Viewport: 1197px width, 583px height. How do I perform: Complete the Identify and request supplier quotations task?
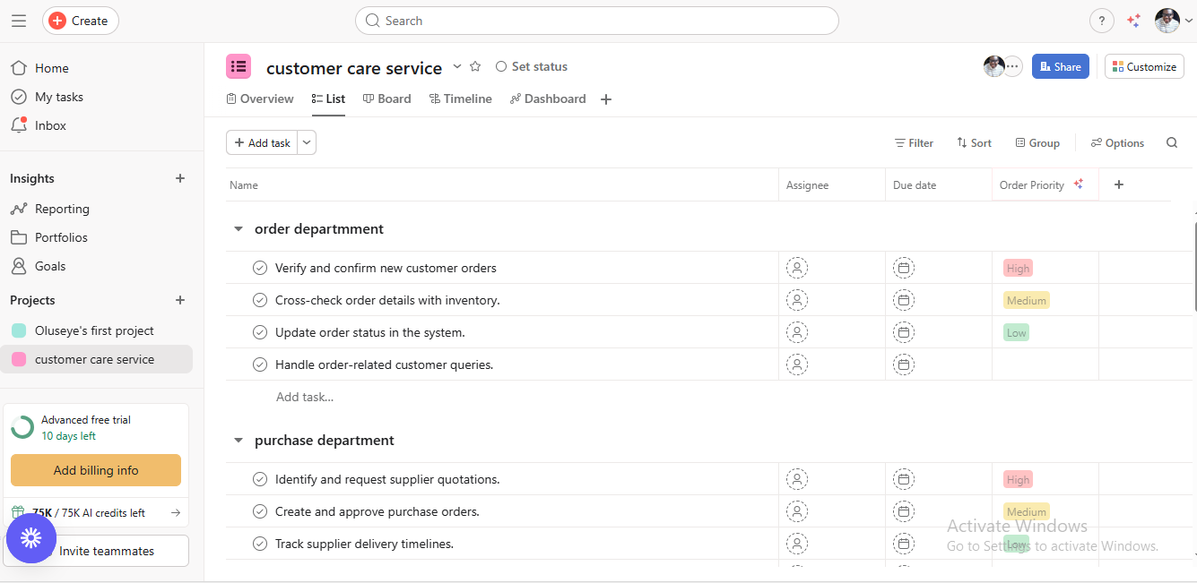[260, 479]
